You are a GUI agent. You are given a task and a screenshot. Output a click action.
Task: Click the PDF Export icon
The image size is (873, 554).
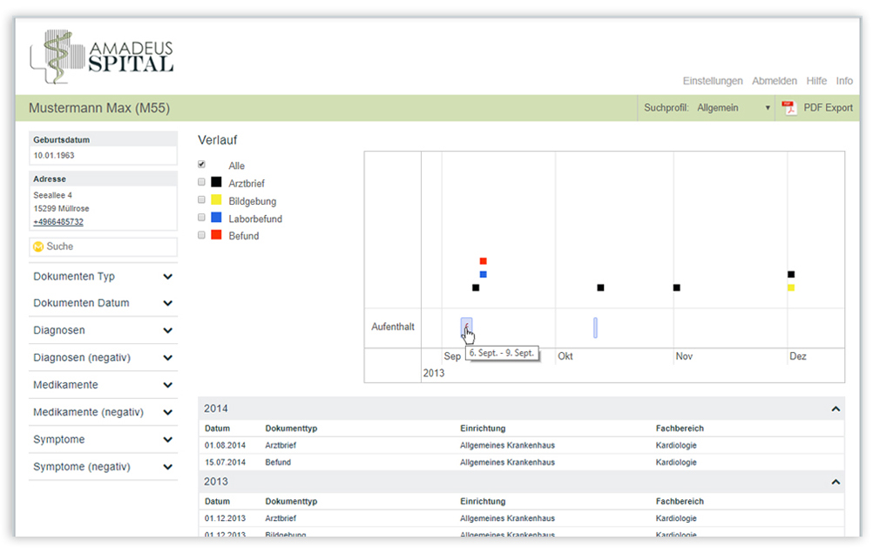click(788, 108)
